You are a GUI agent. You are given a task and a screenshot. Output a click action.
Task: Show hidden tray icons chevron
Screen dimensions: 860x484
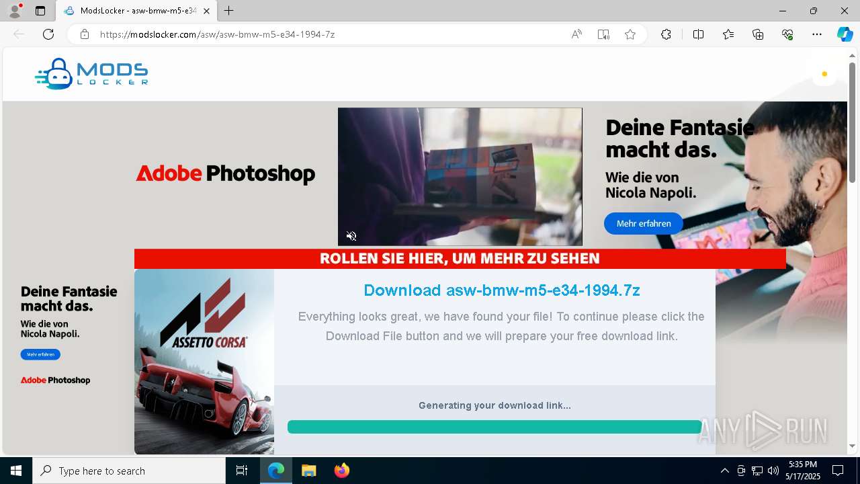click(x=724, y=471)
